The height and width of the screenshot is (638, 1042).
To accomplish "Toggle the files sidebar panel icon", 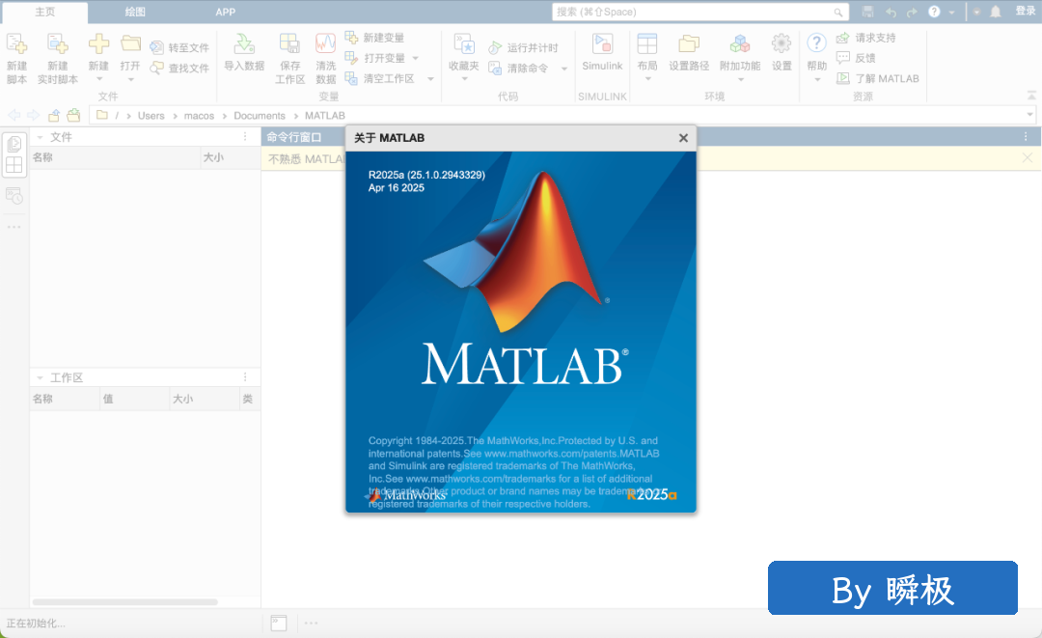I will pyautogui.click(x=14, y=144).
